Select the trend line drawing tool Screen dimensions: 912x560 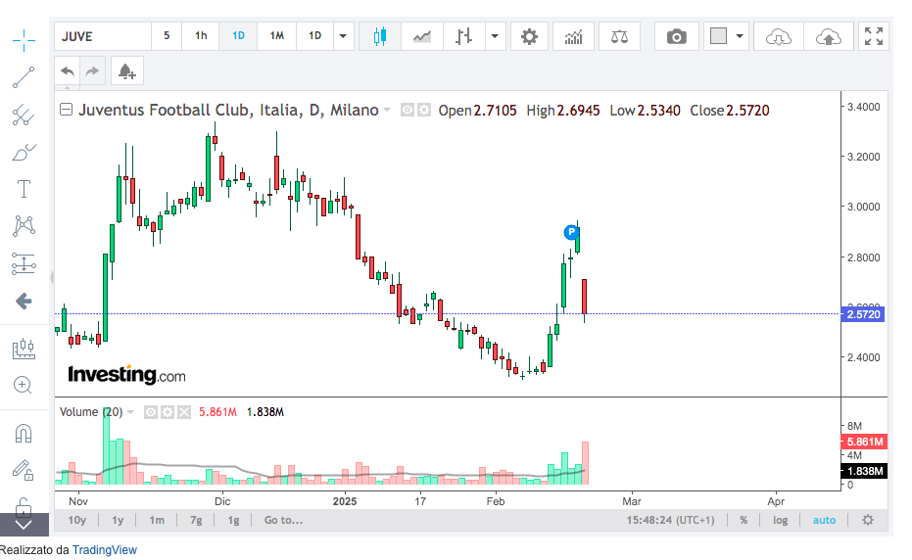coord(24,77)
